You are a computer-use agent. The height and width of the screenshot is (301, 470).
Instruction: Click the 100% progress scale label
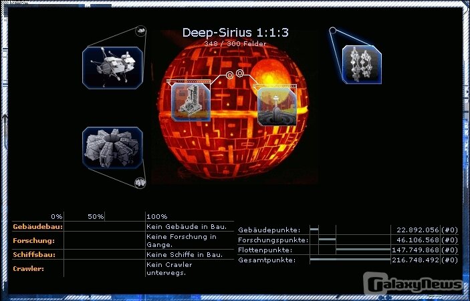point(156,217)
